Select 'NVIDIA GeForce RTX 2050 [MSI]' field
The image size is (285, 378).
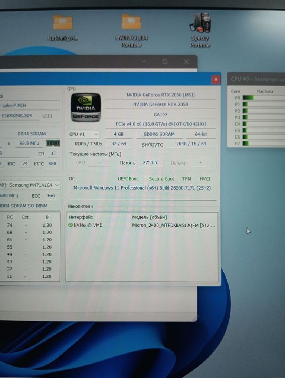point(161,95)
